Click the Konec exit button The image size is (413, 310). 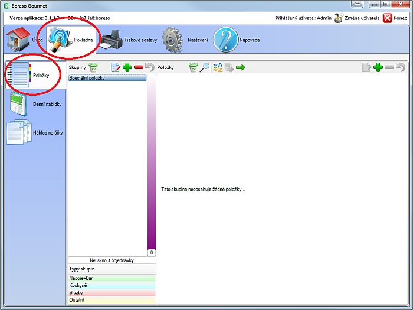pyautogui.click(x=395, y=18)
